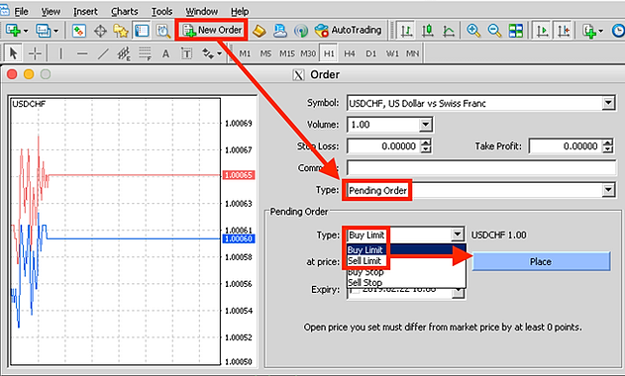Open the Indicators list icon
625x376 pixels.
(x=589, y=31)
